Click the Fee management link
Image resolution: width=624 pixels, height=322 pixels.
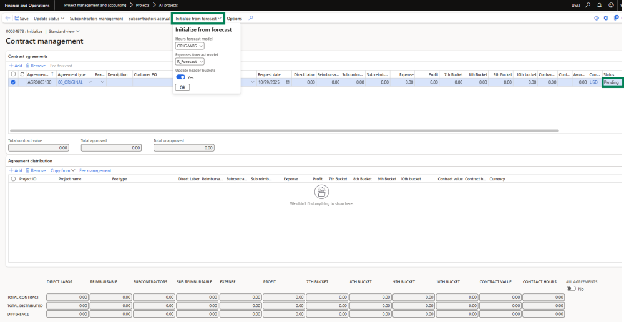click(95, 170)
